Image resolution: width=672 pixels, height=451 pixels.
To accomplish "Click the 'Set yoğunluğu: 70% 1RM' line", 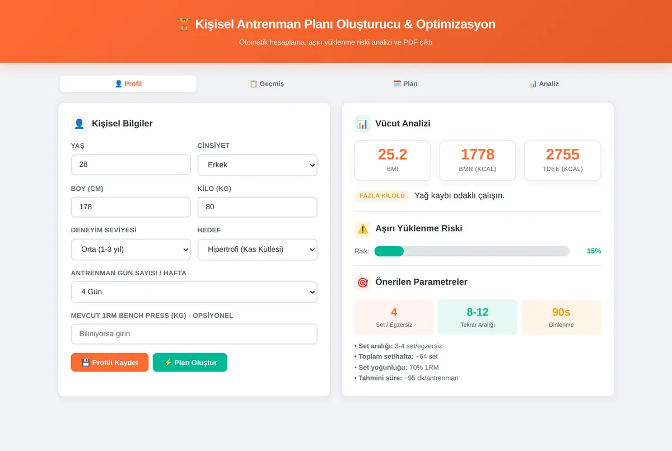I will (x=395, y=368).
